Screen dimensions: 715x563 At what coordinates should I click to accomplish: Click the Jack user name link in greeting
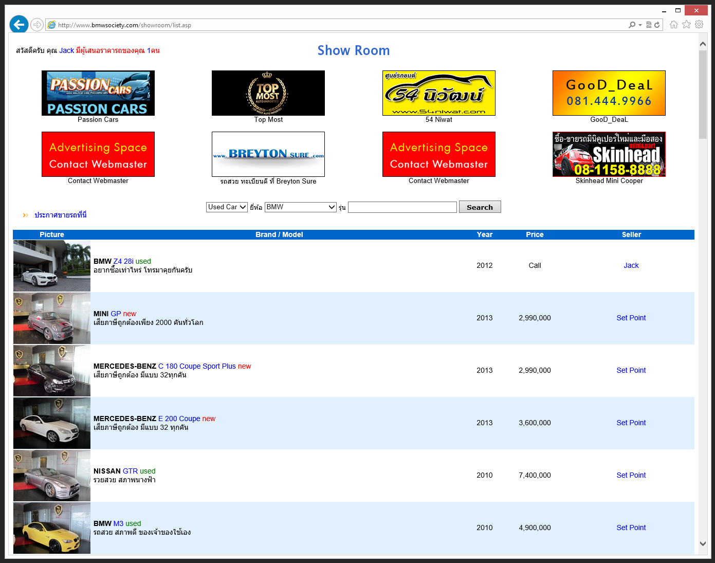[66, 50]
